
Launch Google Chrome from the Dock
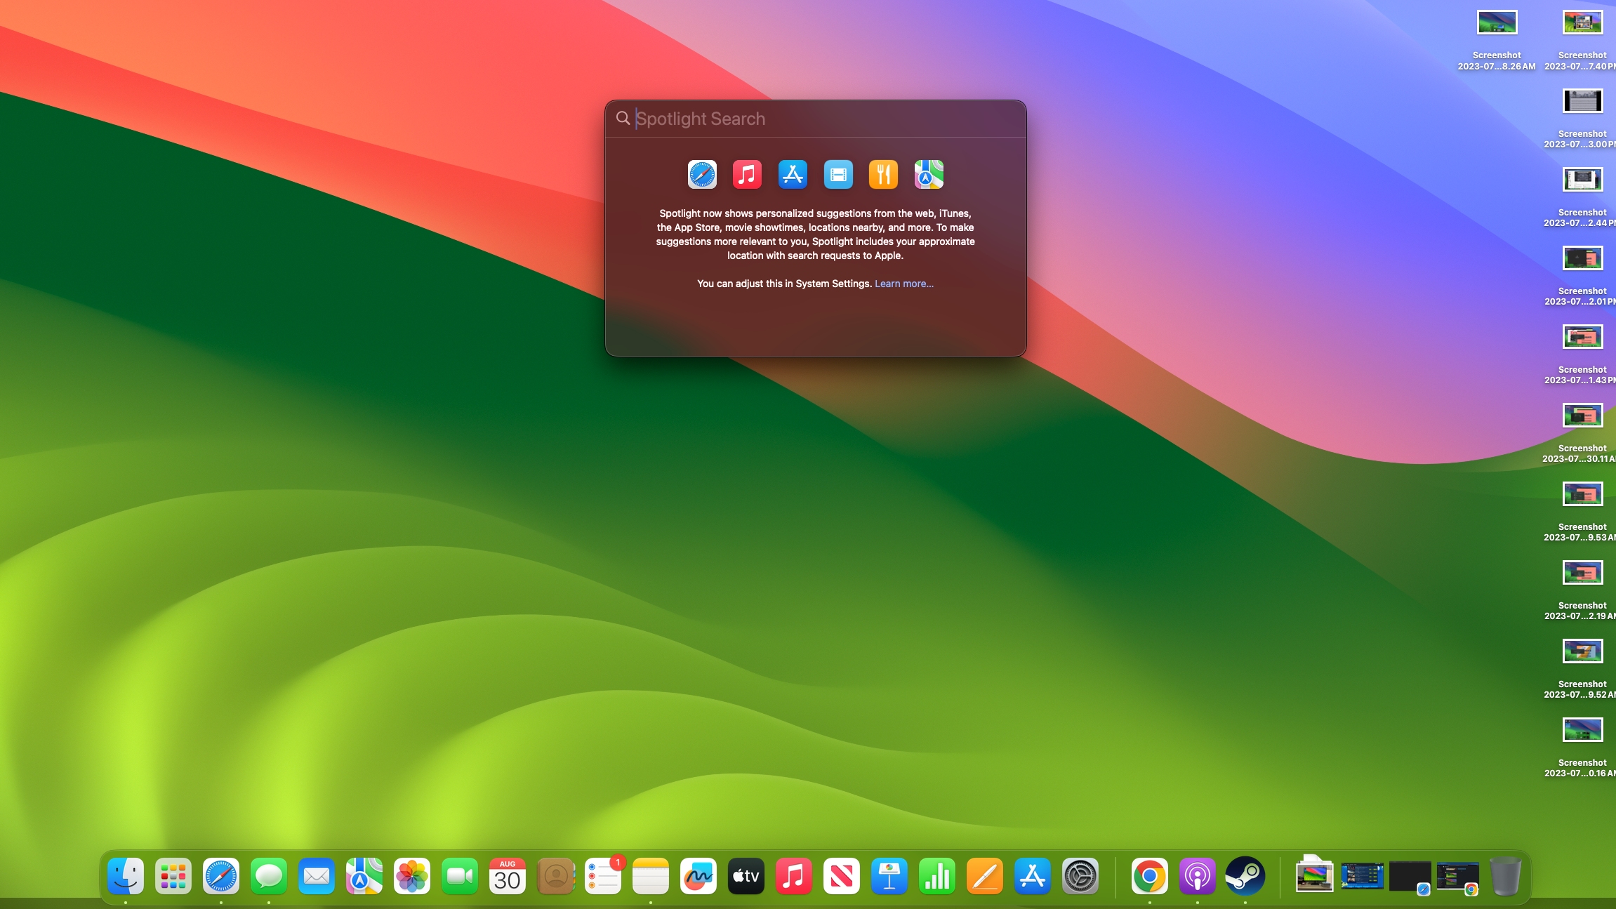[x=1150, y=876]
